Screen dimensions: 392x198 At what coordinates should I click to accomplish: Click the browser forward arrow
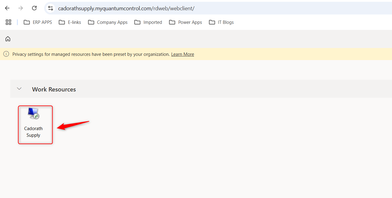click(21, 8)
